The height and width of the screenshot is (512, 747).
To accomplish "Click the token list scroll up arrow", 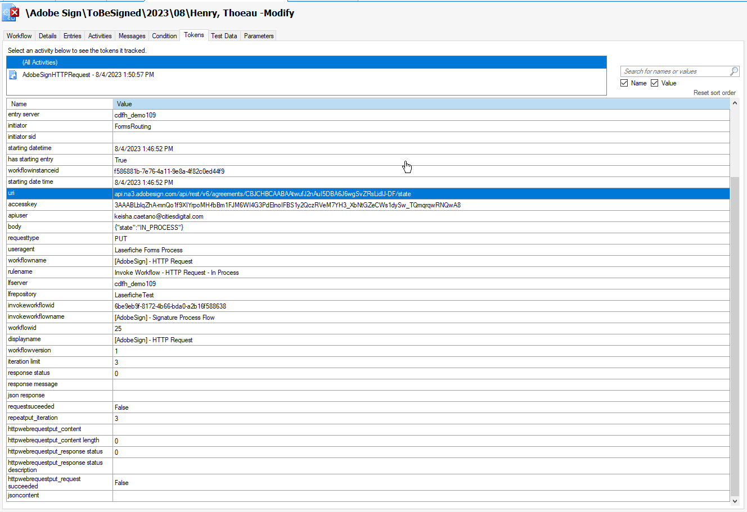I will pyautogui.click(x=735, y=103).
